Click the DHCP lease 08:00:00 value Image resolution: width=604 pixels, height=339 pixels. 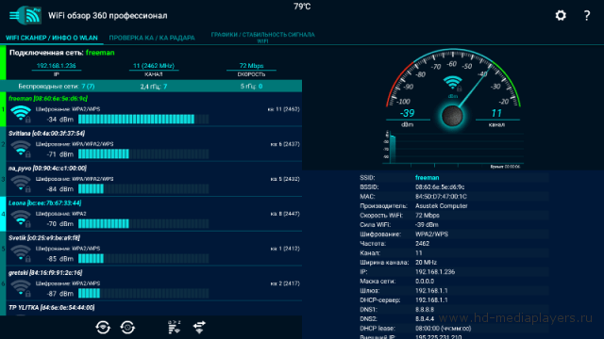click(x=443, y=329)
